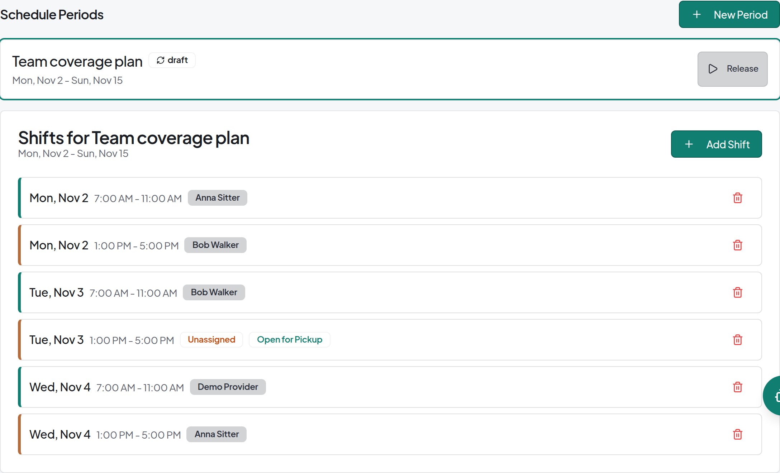Click the date range under Team coverage plan card
Screen dimensions: 780x473
point(67,80)
